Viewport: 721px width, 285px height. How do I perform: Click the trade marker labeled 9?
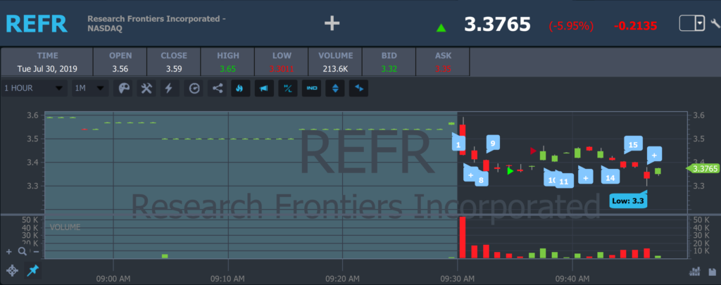[492, 144]
